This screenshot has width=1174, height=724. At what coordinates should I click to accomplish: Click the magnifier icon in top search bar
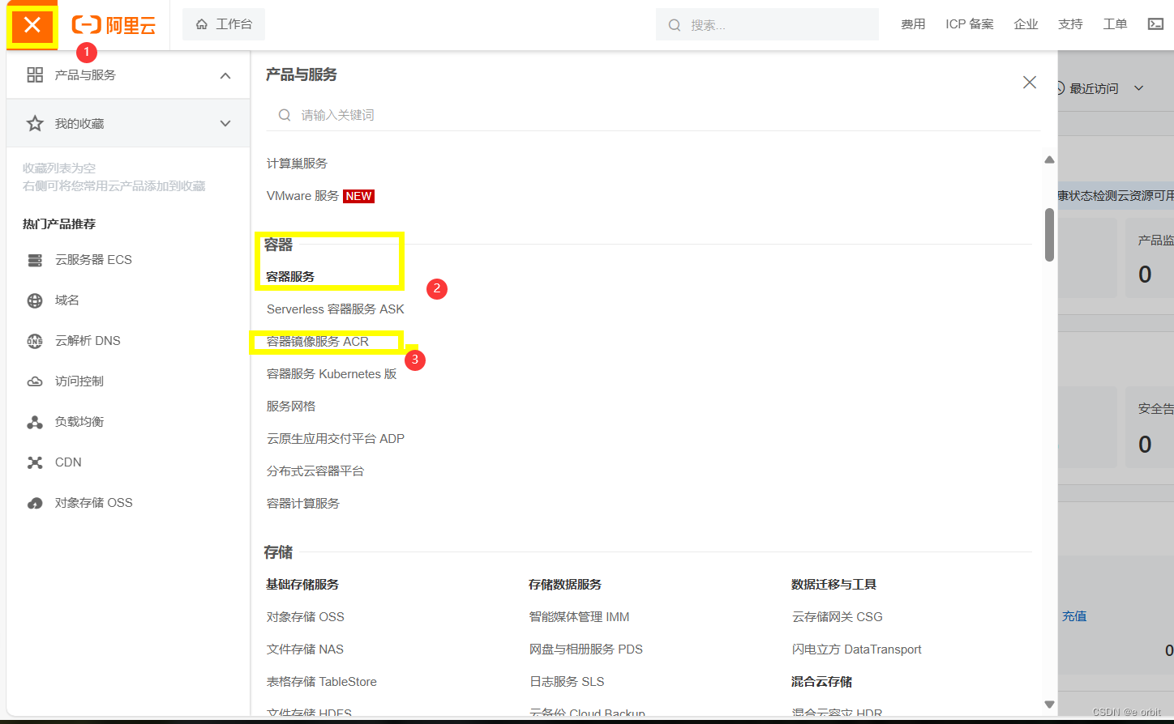[x=675, y=25]
